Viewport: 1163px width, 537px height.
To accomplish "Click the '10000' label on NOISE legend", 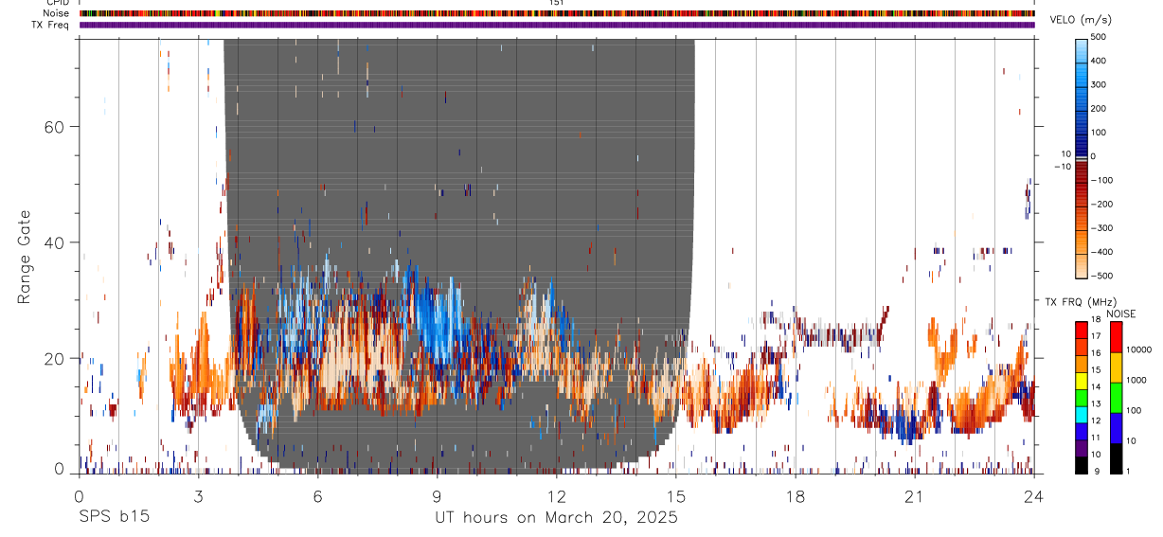I will [1138, 349].
